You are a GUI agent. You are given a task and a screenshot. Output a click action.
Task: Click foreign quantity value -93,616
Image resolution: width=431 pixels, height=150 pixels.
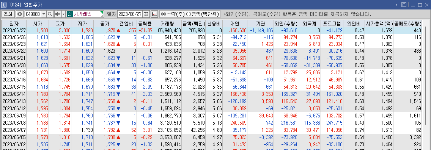point(290,30)
